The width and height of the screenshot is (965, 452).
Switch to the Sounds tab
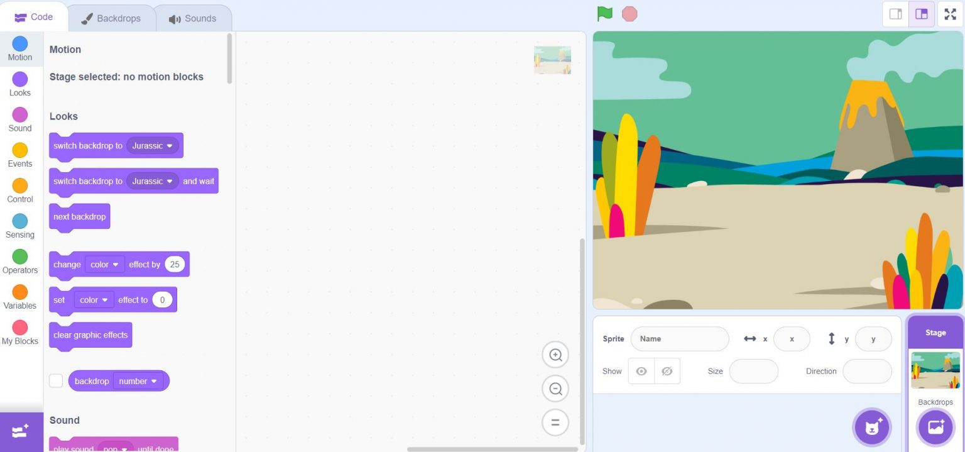pyautogui.click(x=192, y=18)
